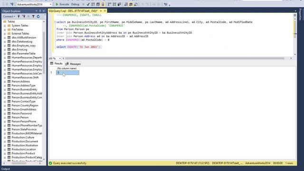The height and width of the screenshot is (171, 304).
Task: Click the Object Explorer horizontal scrollbar
Action: pos(19,163)
